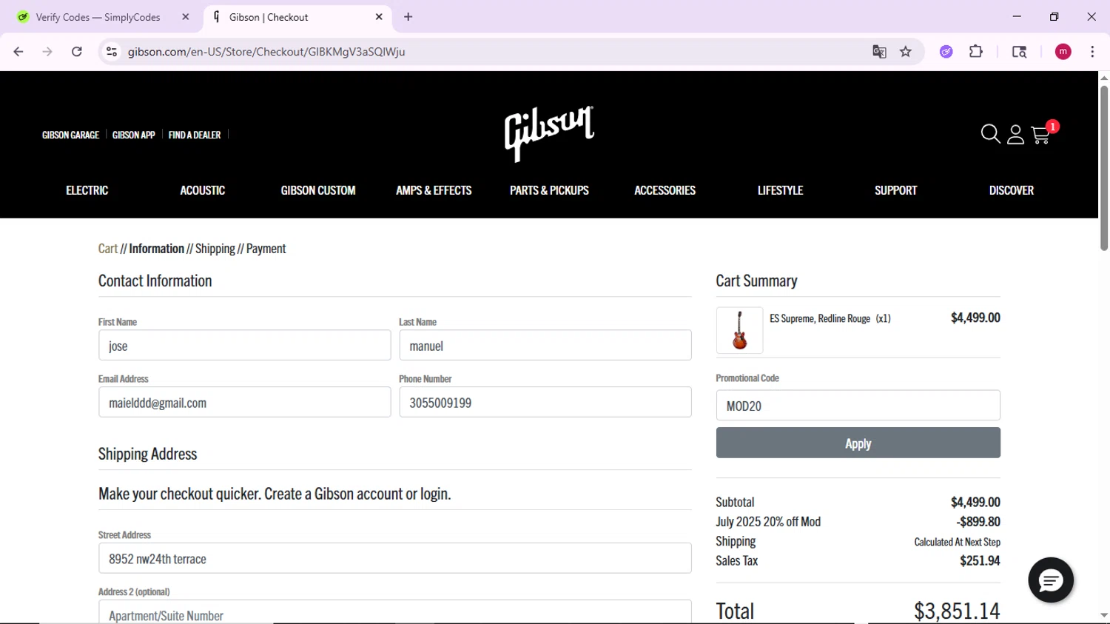The height and width of the screenshot is (624, 1110).
Task: Click the ES Supreme guitar thumbnail
Action: (x=739, y=330)
